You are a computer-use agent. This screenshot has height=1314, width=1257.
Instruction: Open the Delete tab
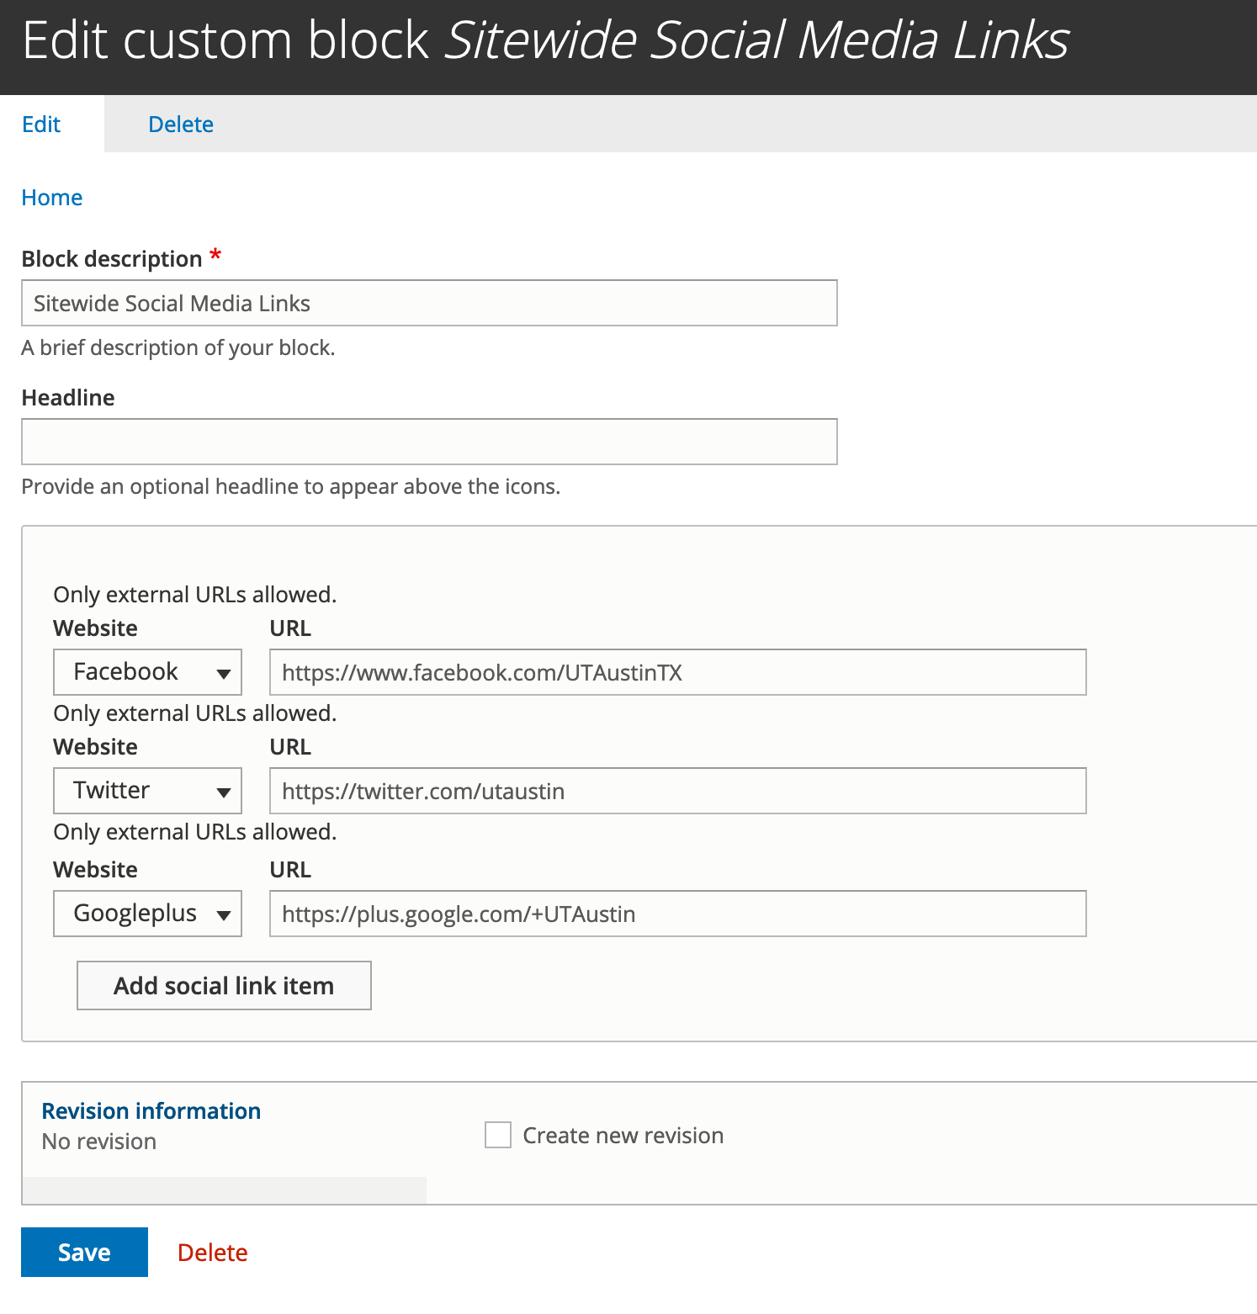180,125
